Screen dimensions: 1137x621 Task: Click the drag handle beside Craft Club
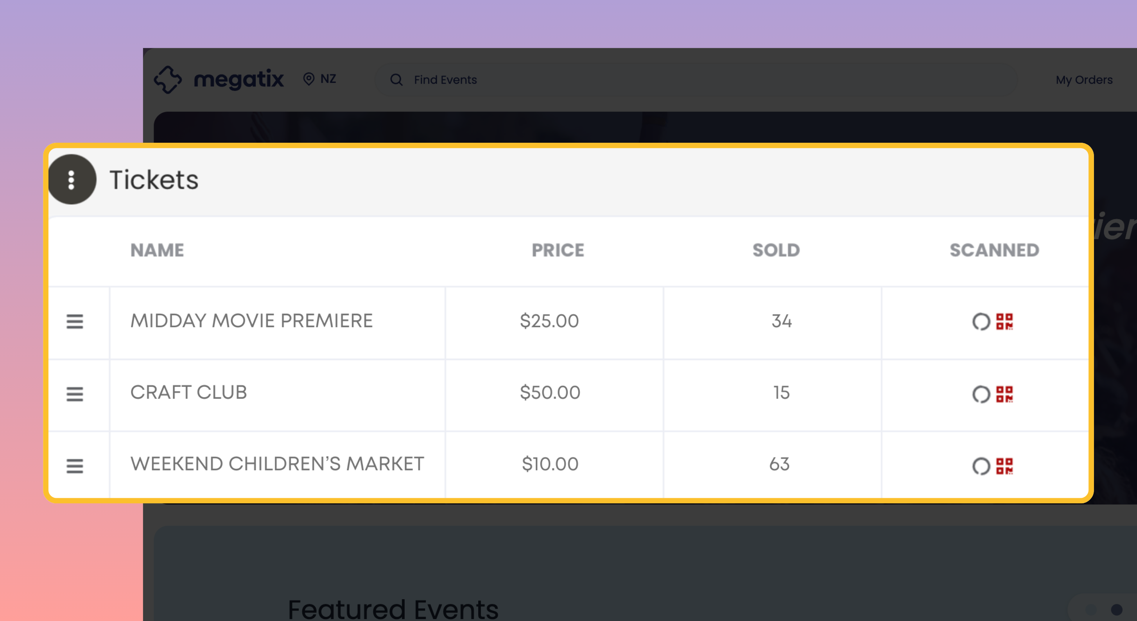pyautogui.click(x=75, y=395)
